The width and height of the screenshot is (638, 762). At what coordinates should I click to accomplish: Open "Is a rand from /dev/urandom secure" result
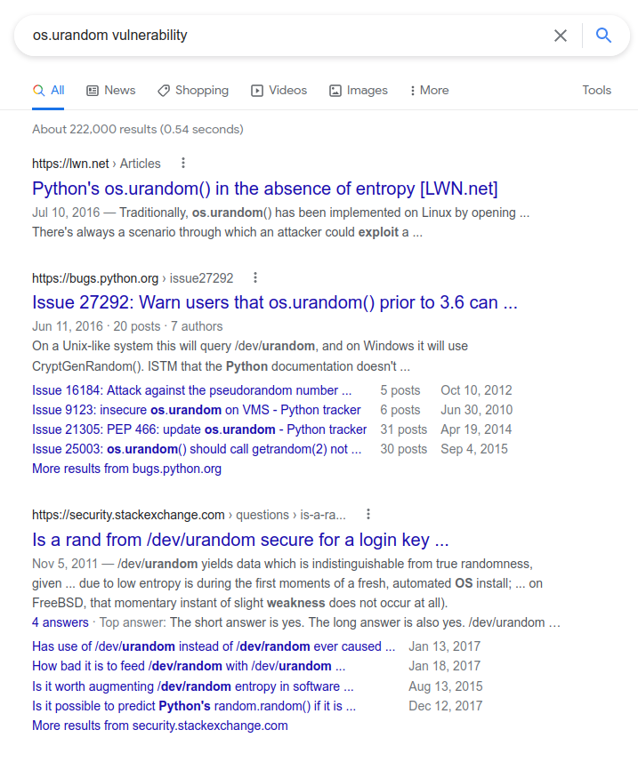coord(240,540)
